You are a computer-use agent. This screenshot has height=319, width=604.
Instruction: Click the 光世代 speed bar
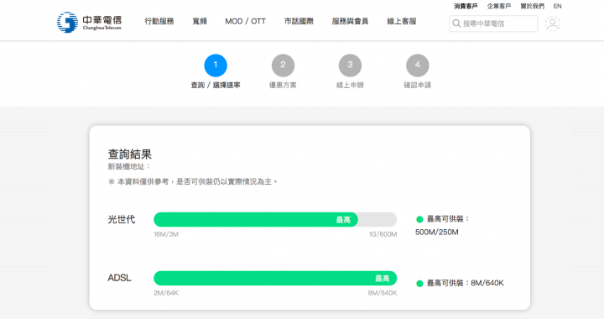pos(275,219)
